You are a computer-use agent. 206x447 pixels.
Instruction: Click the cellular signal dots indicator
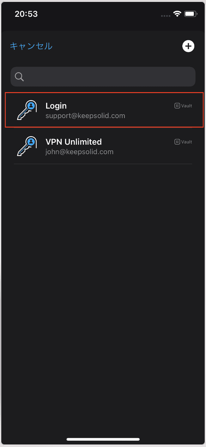click(166, 16)
